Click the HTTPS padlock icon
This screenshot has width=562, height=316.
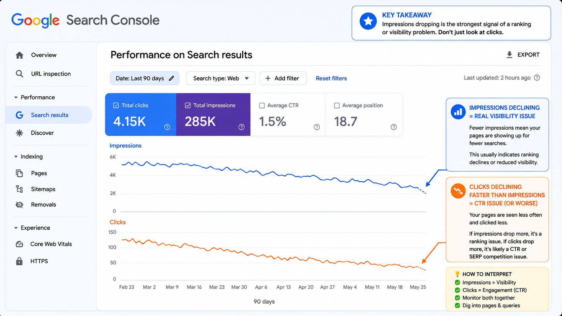(19, 261)
